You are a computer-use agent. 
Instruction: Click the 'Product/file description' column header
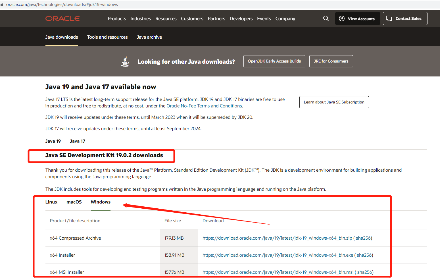click(x=75, y=221)
